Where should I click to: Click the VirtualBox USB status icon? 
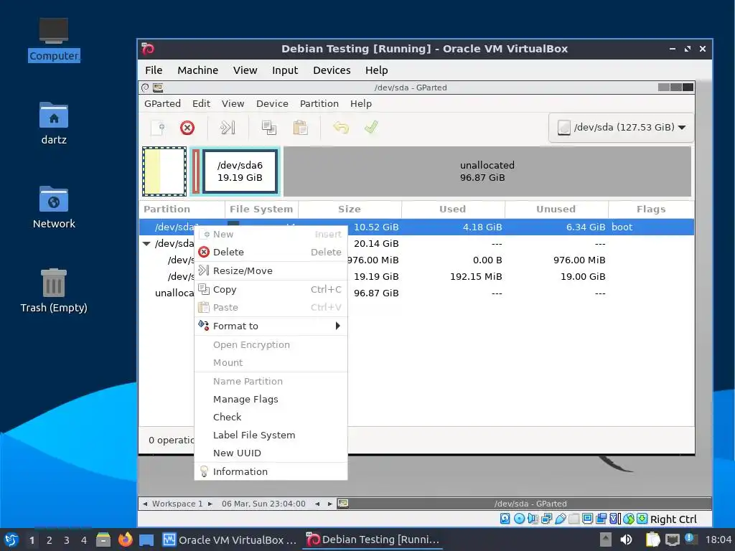coord(560,519)
